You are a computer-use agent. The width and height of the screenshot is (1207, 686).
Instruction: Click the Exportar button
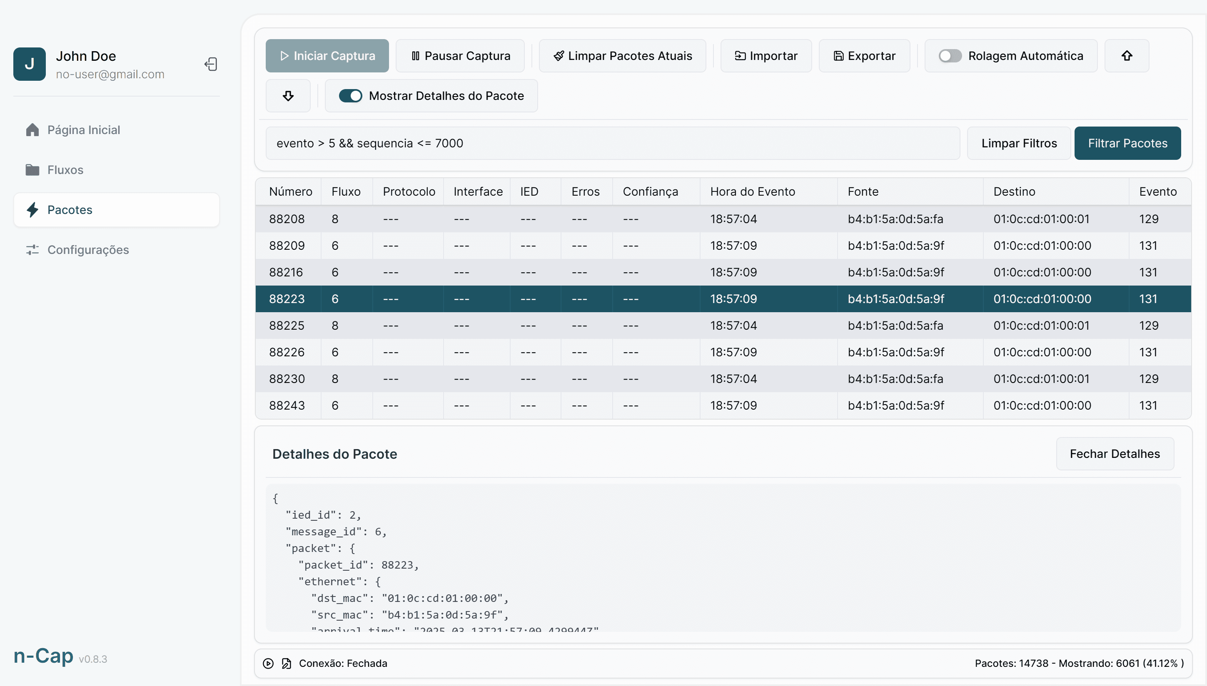pos(864,56)
